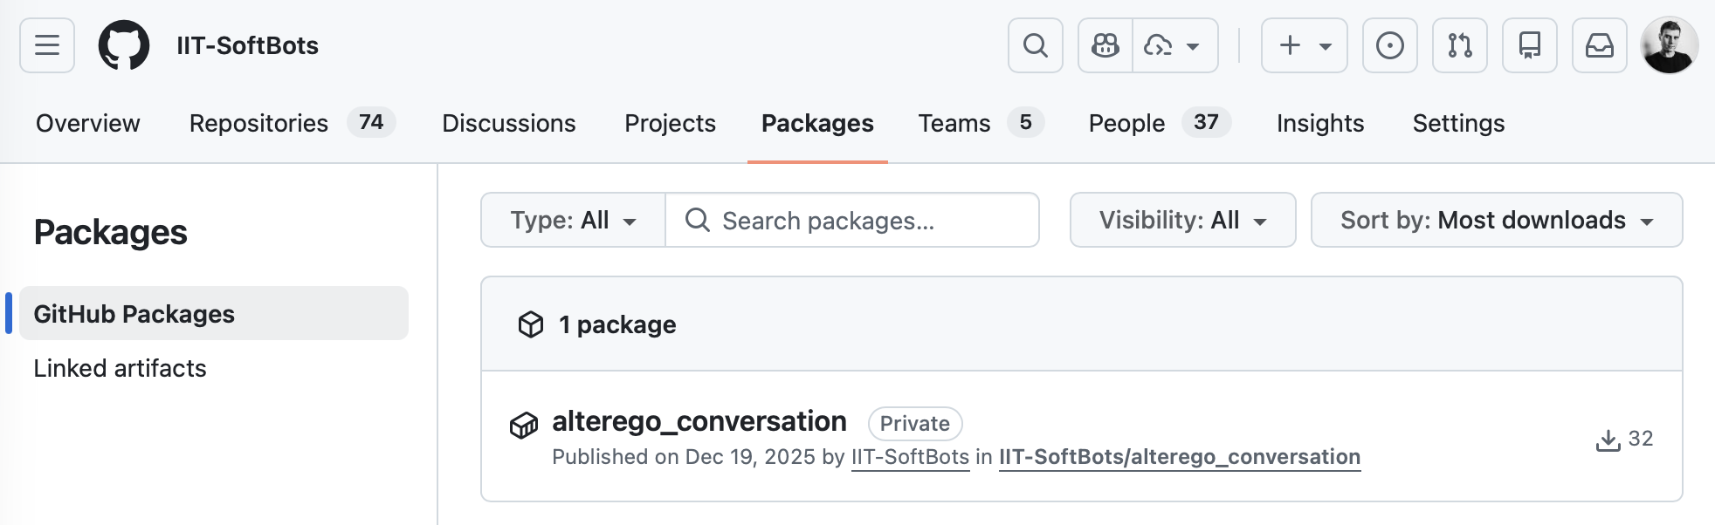
Task: Expand the Type: All filter dropdown
Action: click(573, 221)
